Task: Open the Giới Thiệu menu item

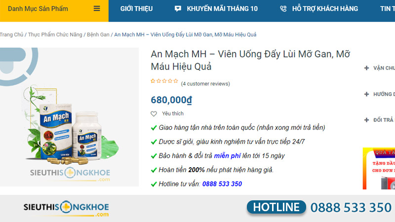Action: click(x=136, y=9)
